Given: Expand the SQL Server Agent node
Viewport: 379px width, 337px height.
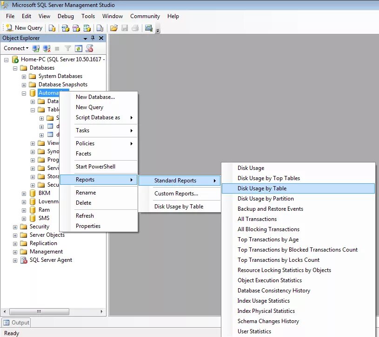Looking at the screenshot, I should coord(15,260).
